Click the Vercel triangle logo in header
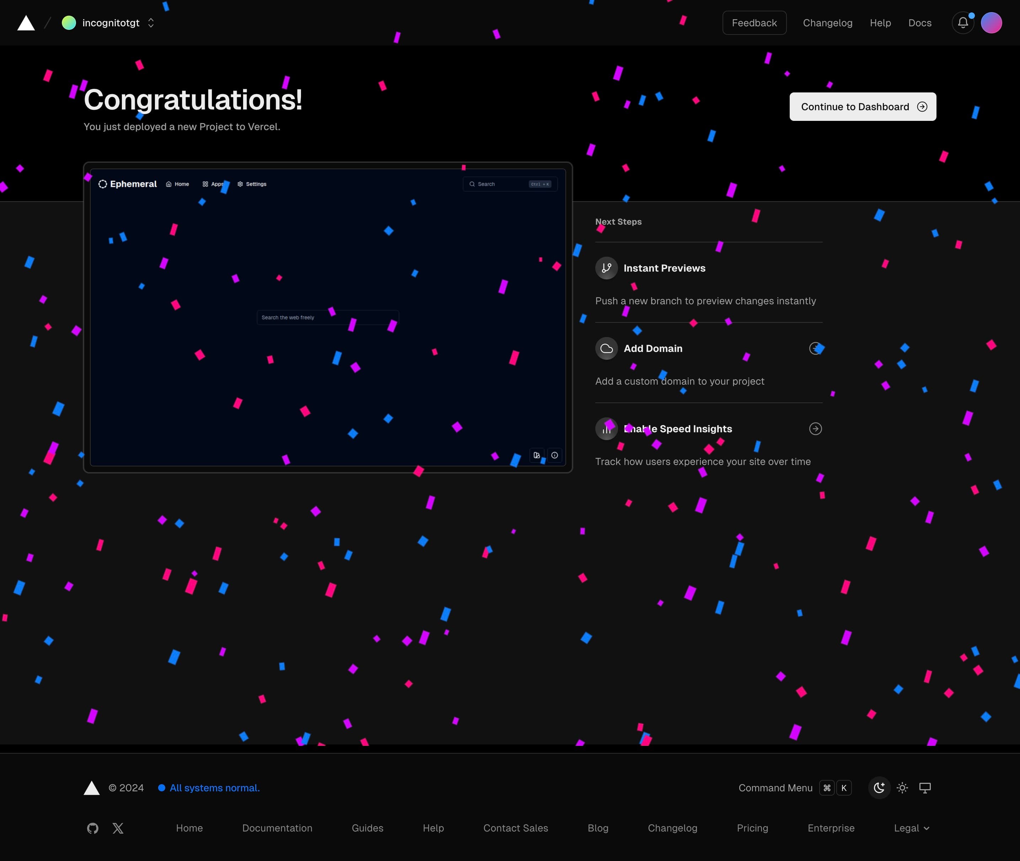 (26, 23)
